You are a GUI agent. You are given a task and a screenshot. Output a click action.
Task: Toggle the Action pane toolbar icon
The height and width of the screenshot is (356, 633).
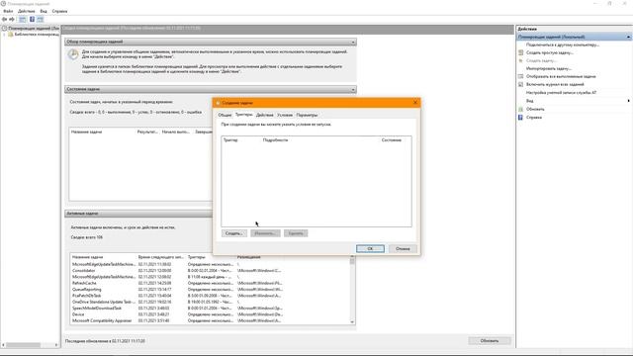[x=40, y=20]
